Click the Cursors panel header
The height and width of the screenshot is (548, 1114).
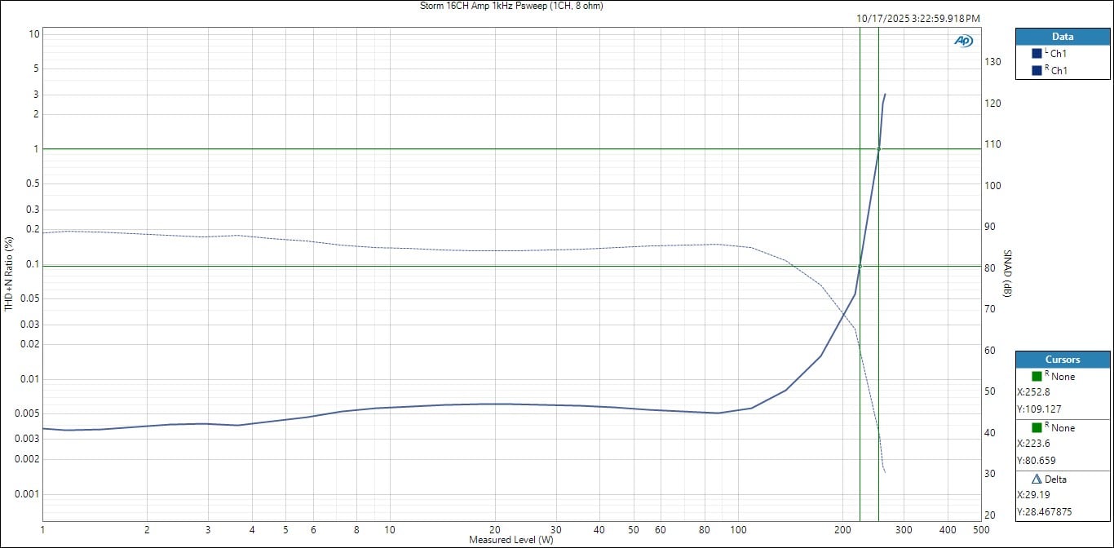[1062, 360]
